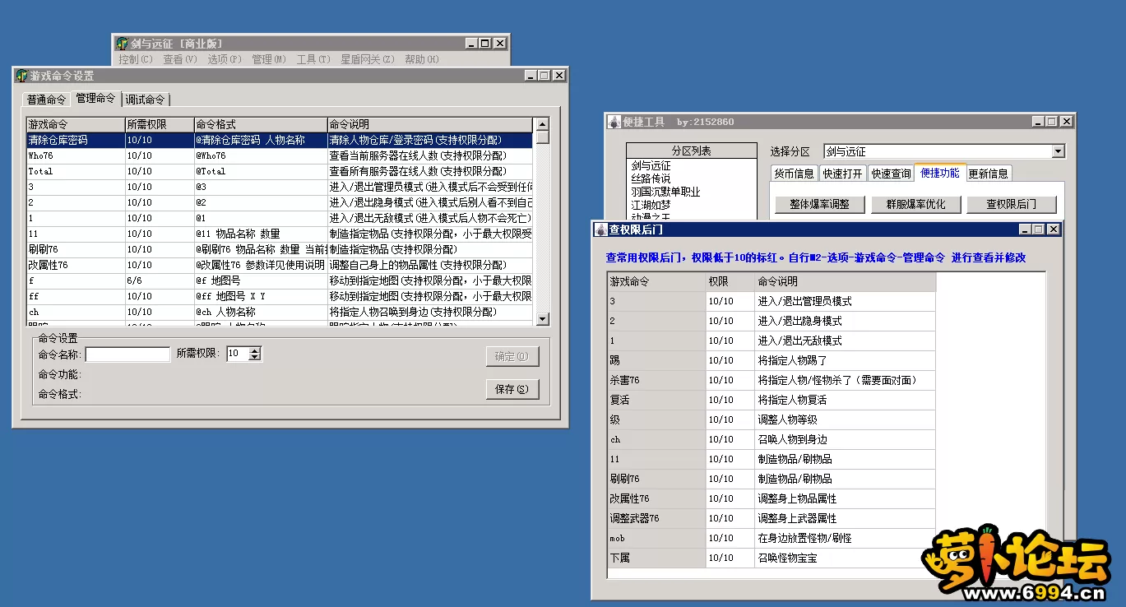Viewport: 1126px width, 607px height.
Task: Click the 确定(O) button
Action: point(512,356)
